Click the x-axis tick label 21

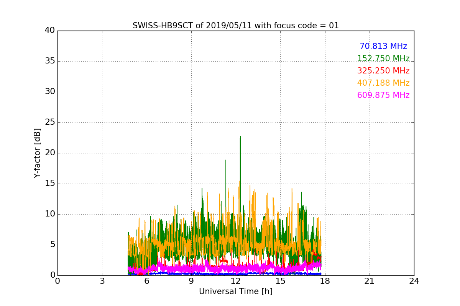(x=370, y=281)
